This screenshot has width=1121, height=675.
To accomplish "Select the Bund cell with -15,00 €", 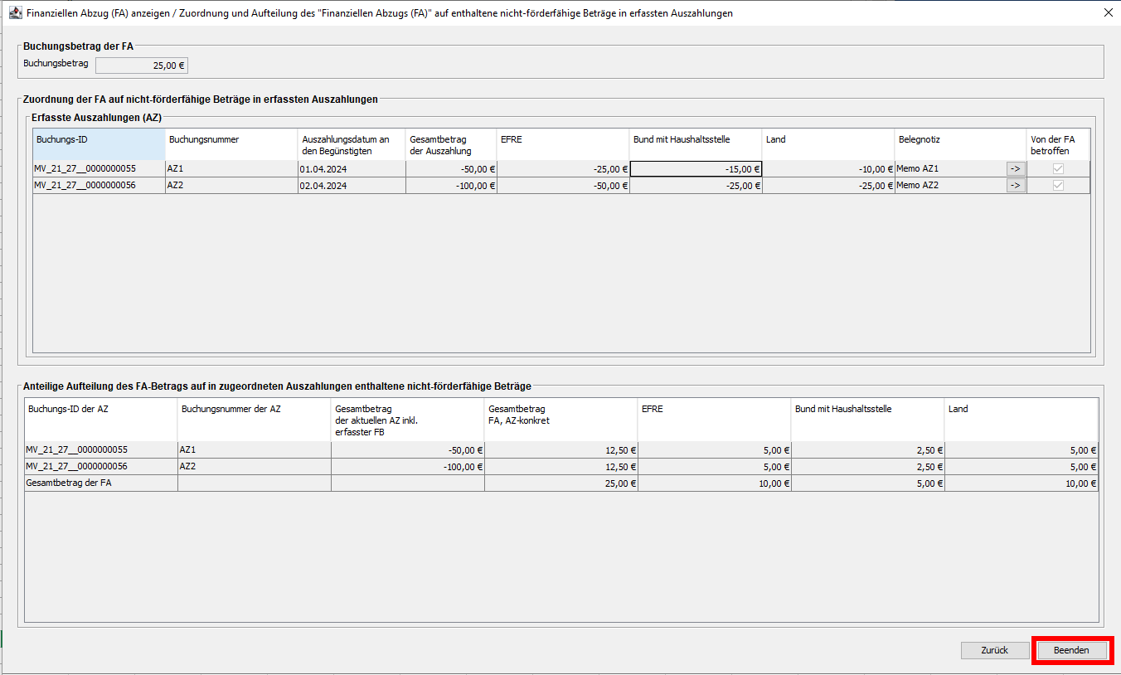I will tap(696, 168).
